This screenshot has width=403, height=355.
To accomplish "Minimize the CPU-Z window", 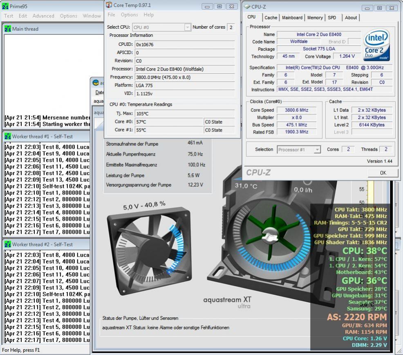I will point(367,8).
